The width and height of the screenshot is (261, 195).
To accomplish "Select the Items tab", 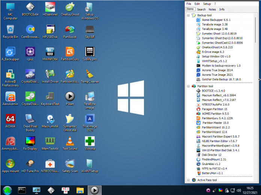I will pos(190,9).
